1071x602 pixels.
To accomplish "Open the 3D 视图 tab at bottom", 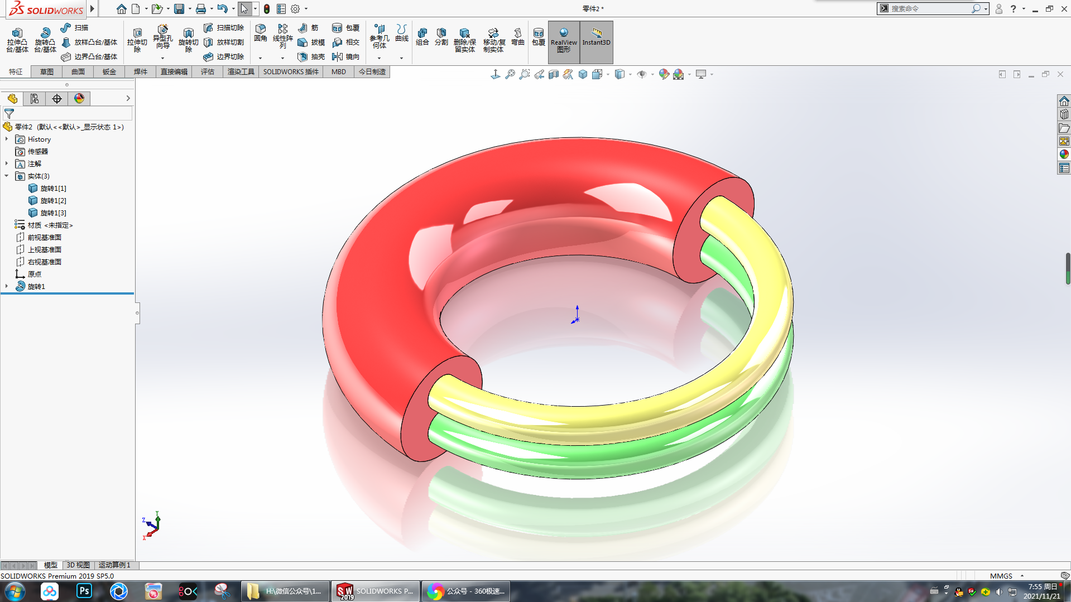I will (x=78, y=565).
